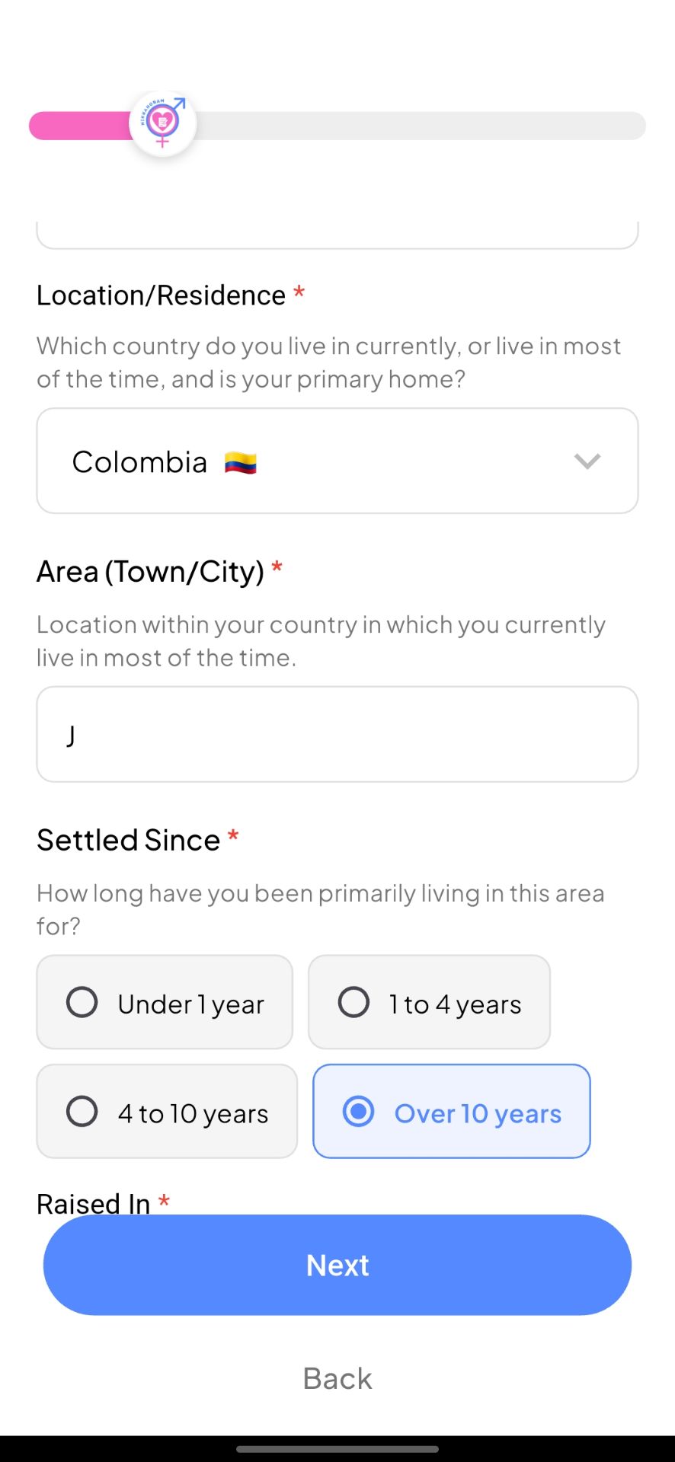675x1462 pixels.
Task: Tap the Settled Since heading
Action: (129, 840)
